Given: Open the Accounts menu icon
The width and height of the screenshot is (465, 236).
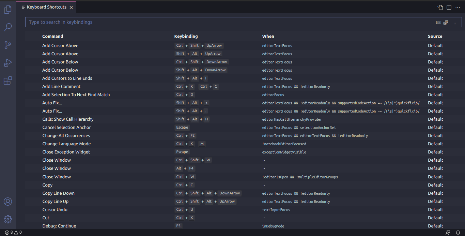Looking at the screenshot, I should [7, 202].
